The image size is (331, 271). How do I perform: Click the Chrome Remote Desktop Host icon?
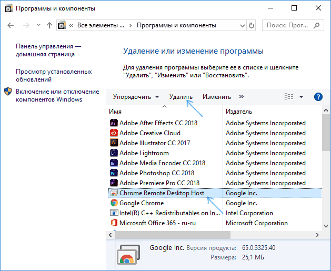(114, 193)
